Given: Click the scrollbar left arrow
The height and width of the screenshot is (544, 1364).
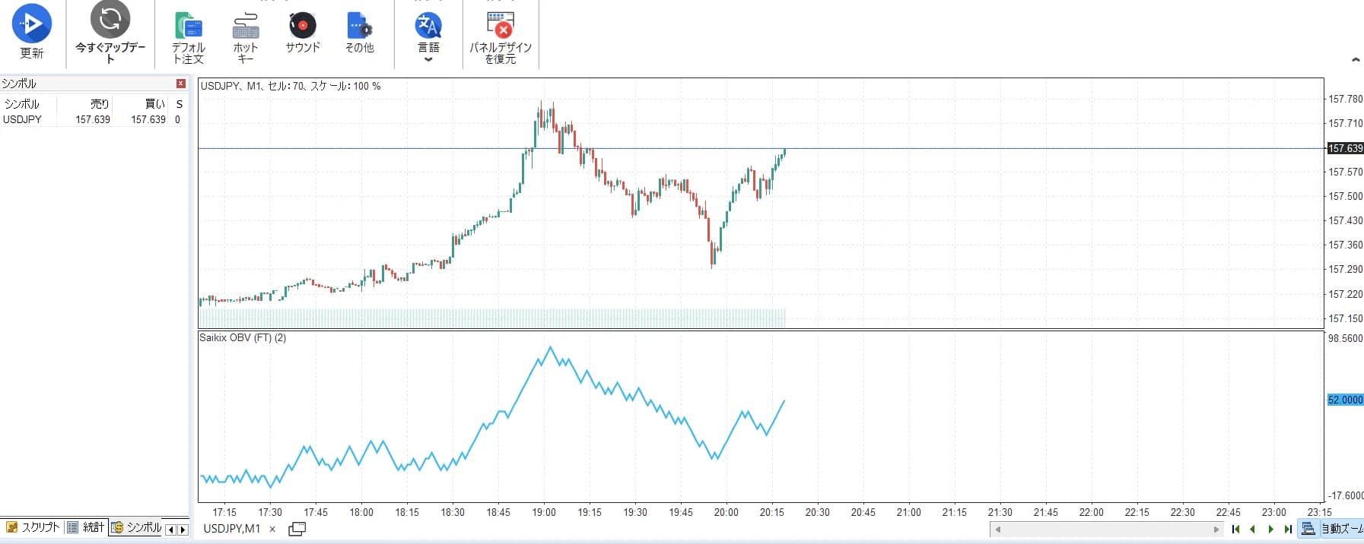Looking at the screenshot, I should pos(997,530).
